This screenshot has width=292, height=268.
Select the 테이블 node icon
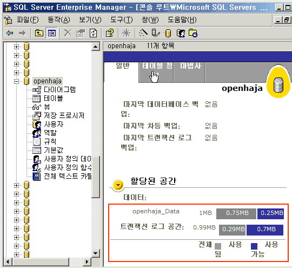coord(37,99)
